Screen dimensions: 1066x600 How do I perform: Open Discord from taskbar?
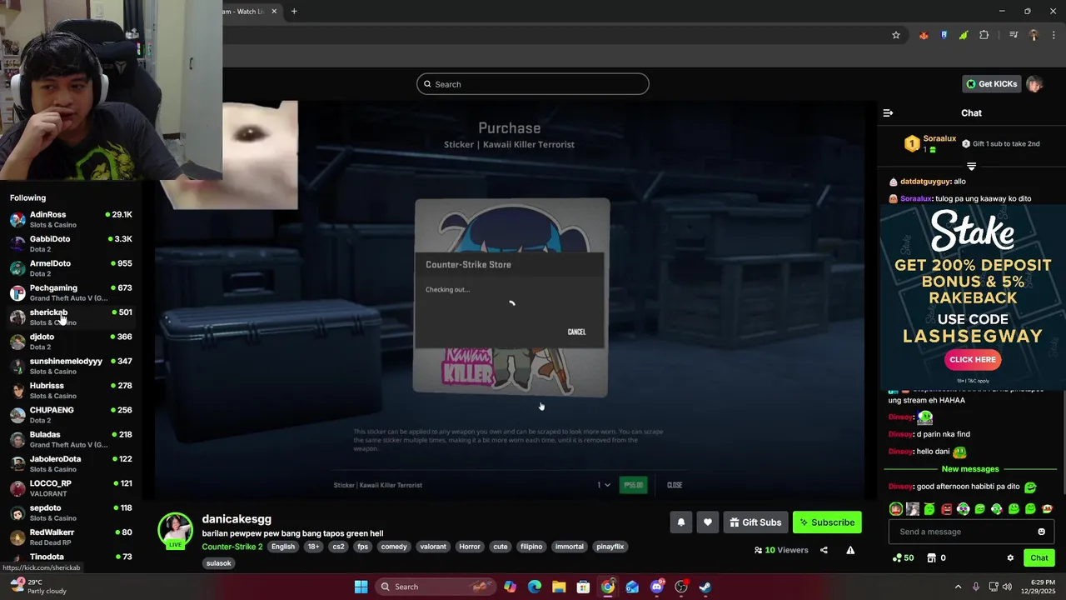657,587
